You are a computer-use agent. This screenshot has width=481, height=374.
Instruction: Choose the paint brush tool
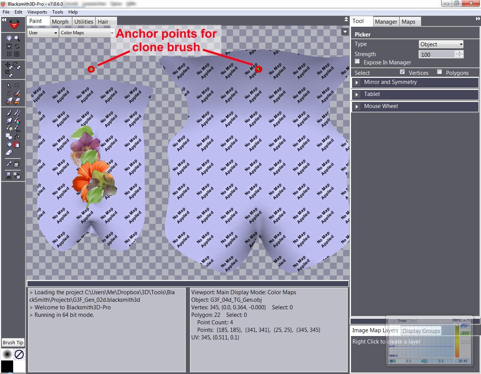tap(9, 113)
